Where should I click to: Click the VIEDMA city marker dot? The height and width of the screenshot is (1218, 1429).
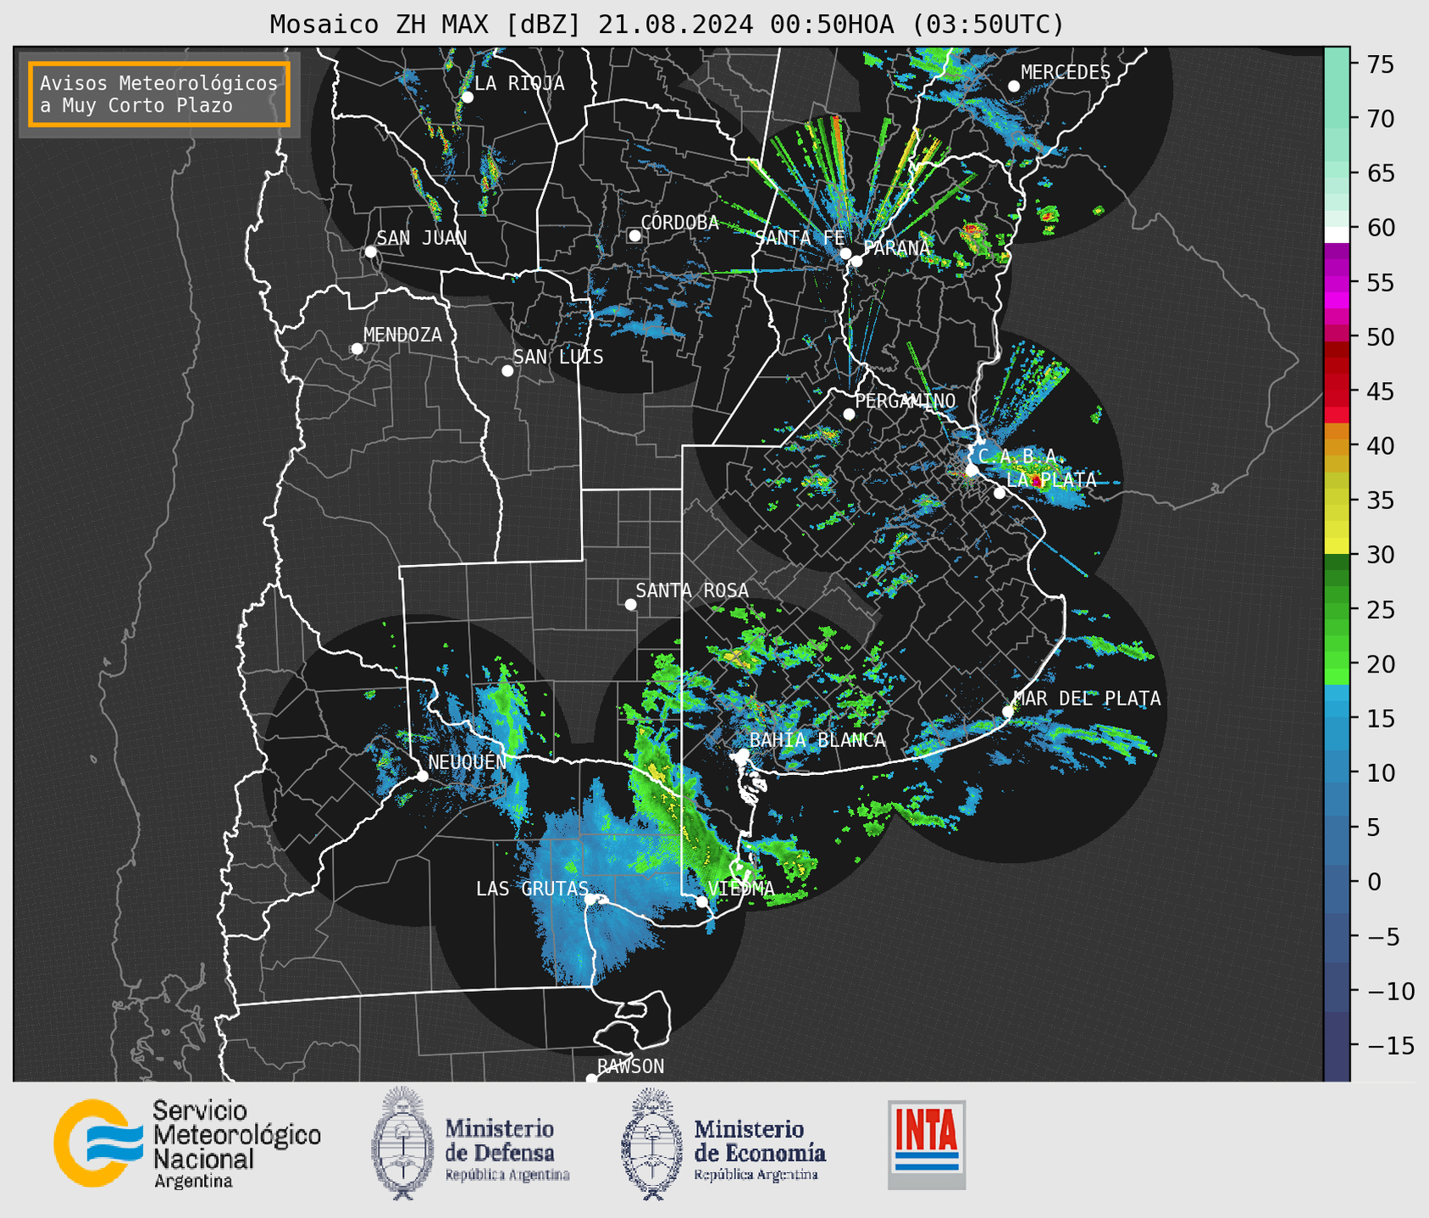[x=702, y=901]
